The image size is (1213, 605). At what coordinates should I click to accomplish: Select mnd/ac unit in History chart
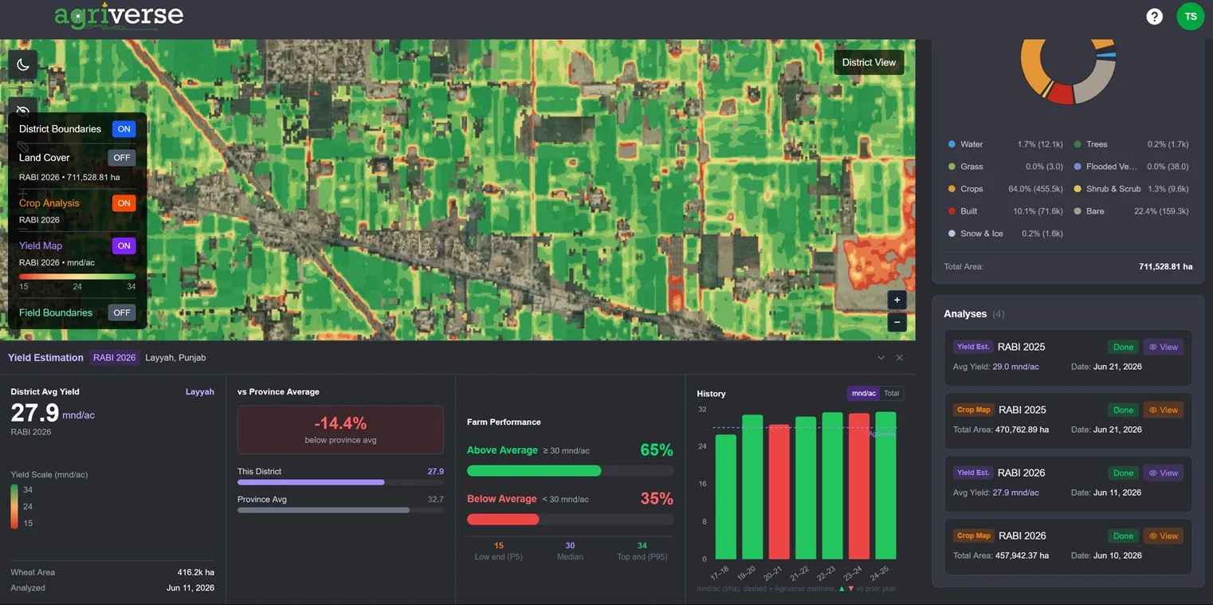point(864,393)
